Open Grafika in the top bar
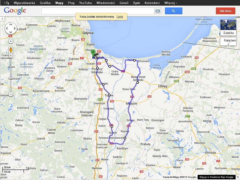Screen dimensions: 240x180 pyautogui.click(x=45, y=3)
